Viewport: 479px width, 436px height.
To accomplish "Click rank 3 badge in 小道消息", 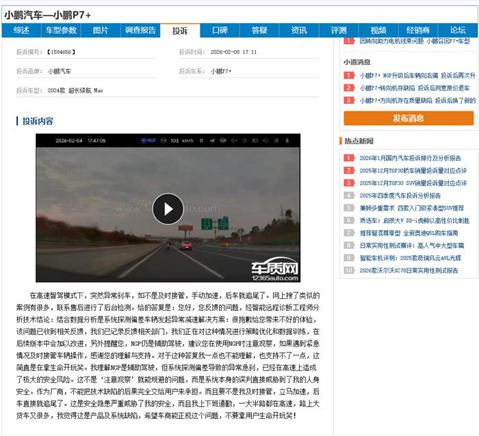I will pos(349,100).
